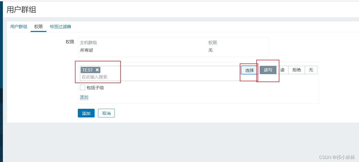Select the TEST host group tag
Viewport: 359px width, 162px height.
pyautogui.click(x=88, y=70)
